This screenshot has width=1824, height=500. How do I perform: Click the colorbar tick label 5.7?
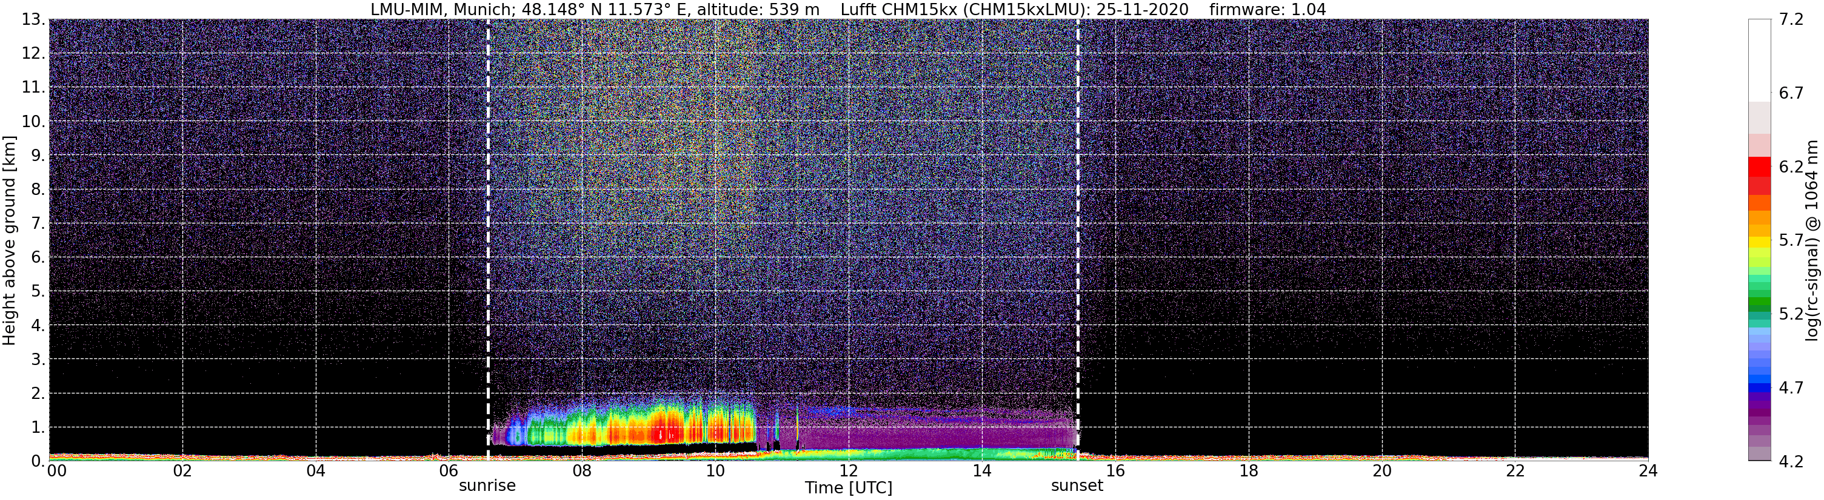point(1791,240)
